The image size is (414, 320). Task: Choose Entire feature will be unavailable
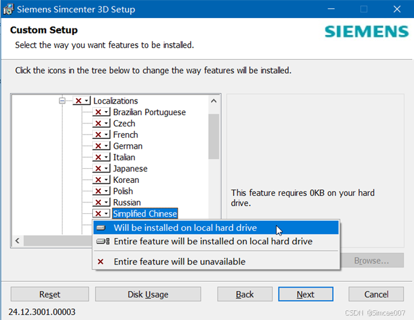tap(216, 262)
